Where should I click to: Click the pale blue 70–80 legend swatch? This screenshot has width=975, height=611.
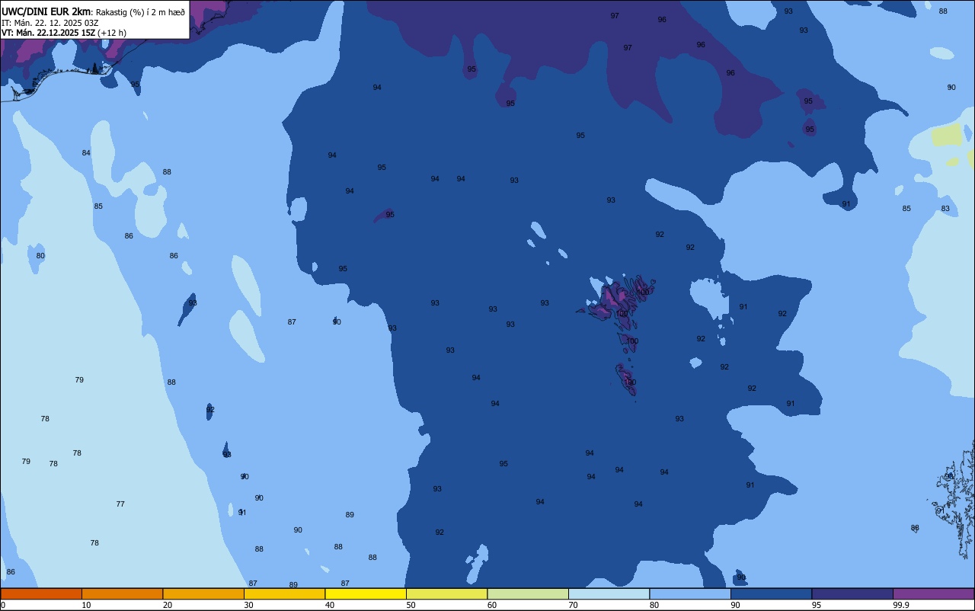[609, 593]
